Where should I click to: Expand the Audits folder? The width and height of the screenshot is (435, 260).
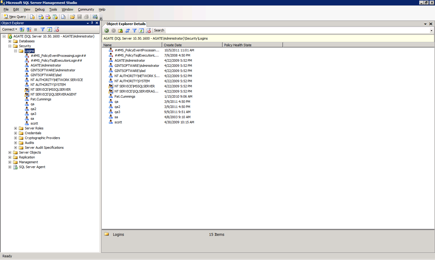pos(15,143)
